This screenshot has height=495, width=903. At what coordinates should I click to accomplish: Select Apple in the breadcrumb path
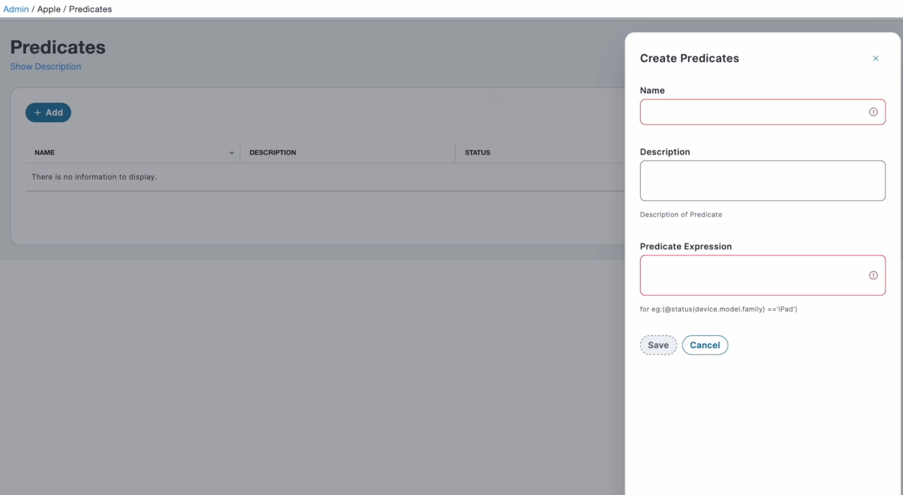point(49,9)
